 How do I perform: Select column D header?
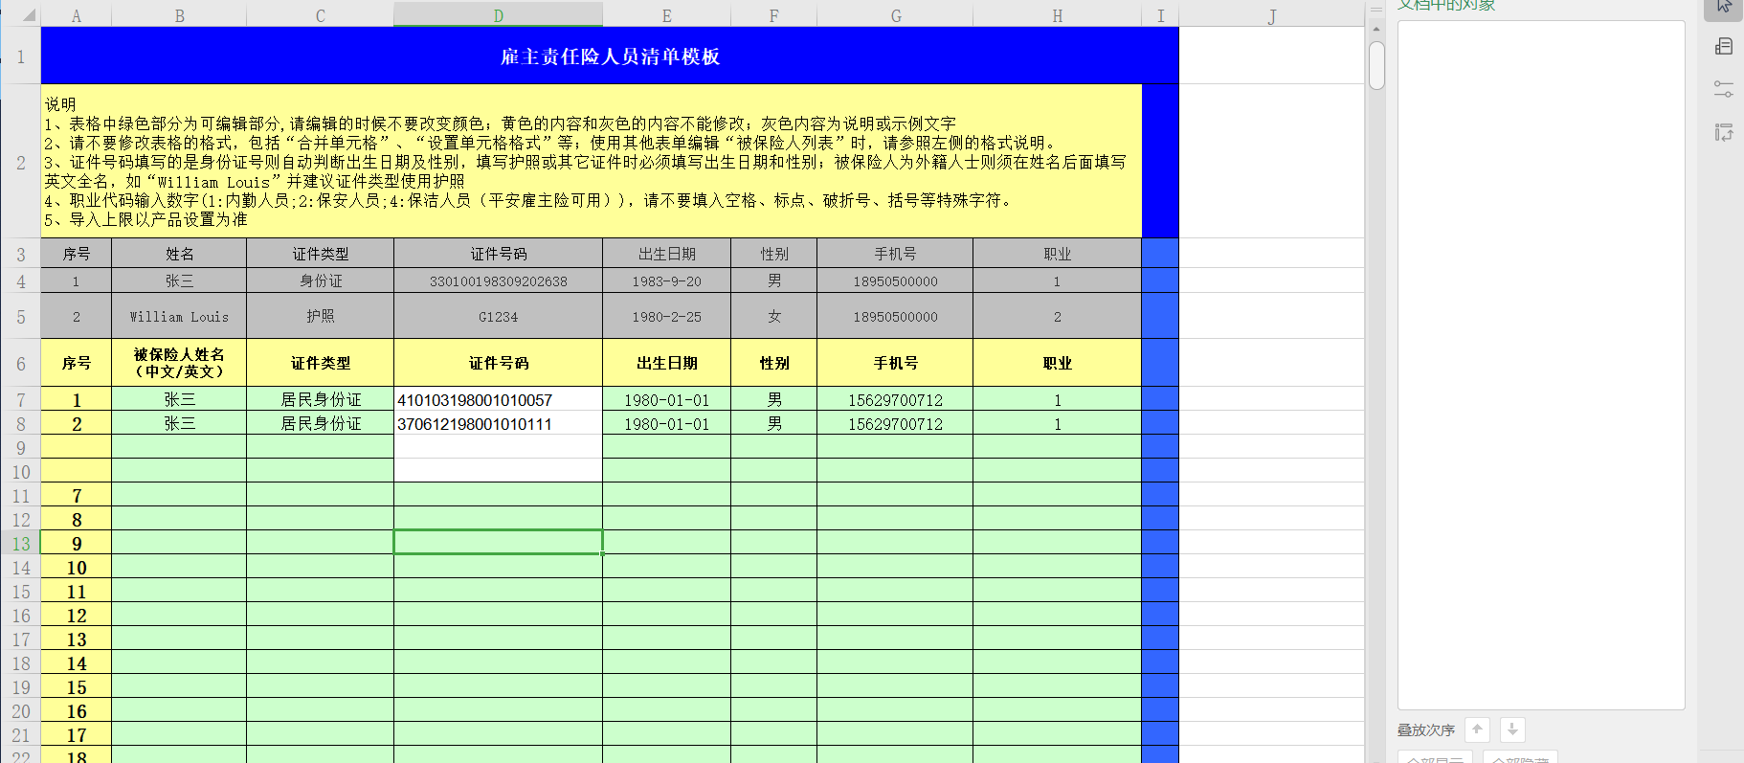tap(498, 15)
